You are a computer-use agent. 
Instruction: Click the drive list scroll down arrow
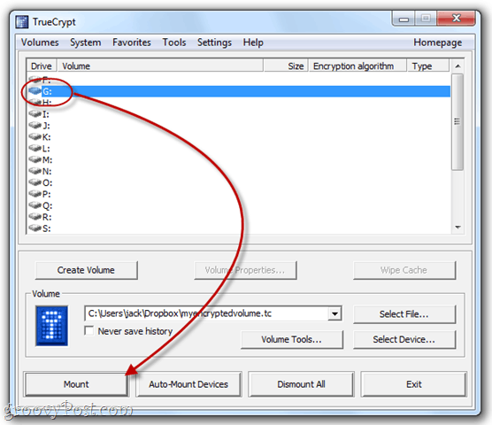click(457, 227)
